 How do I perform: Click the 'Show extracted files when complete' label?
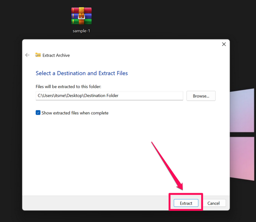click(x=75, y=113)
